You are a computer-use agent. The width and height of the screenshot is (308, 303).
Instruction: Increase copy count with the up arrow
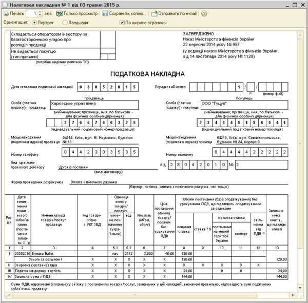pyautogui.click(x=40, y=12)
